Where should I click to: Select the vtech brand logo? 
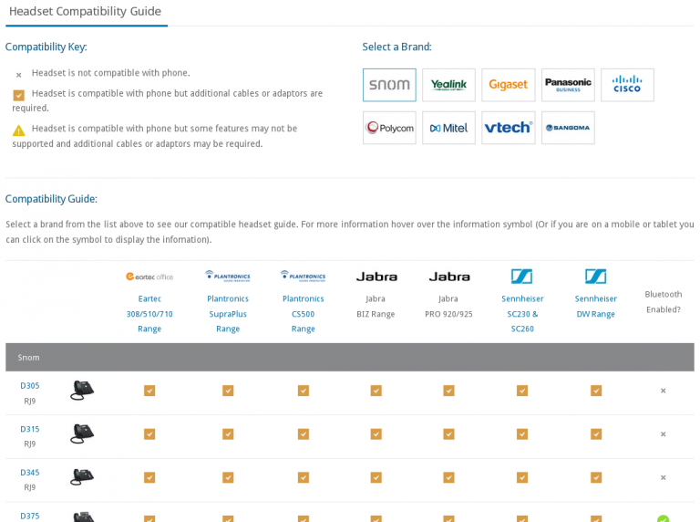pyautogui.click(x=509, y=128)
